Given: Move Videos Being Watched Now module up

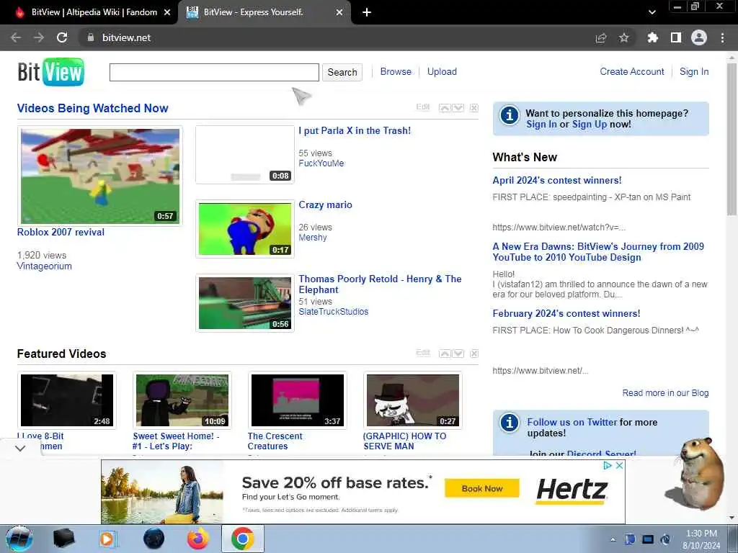Looking at the screenshot, I should pyautogui.click(x=444, y=108).
